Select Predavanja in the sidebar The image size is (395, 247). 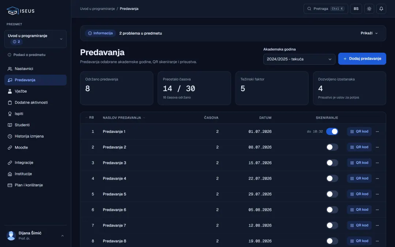coord(35,80)
